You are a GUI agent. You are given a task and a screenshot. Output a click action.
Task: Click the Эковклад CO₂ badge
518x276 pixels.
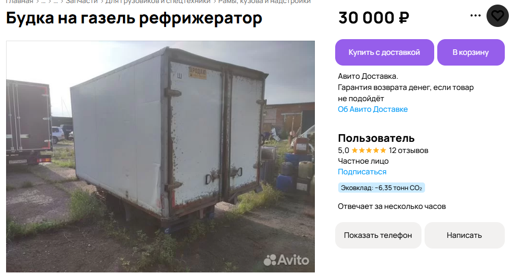[381, 188]
